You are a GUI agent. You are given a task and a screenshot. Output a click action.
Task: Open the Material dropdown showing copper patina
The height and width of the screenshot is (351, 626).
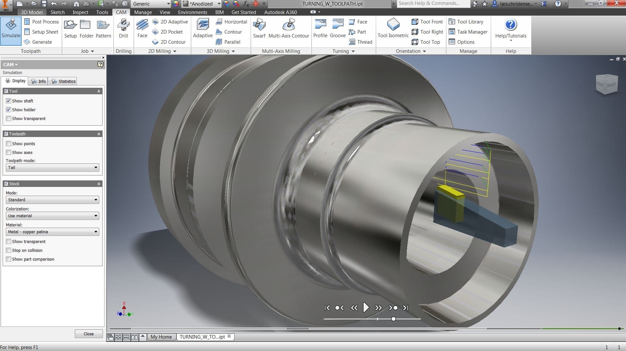[52, 232]
